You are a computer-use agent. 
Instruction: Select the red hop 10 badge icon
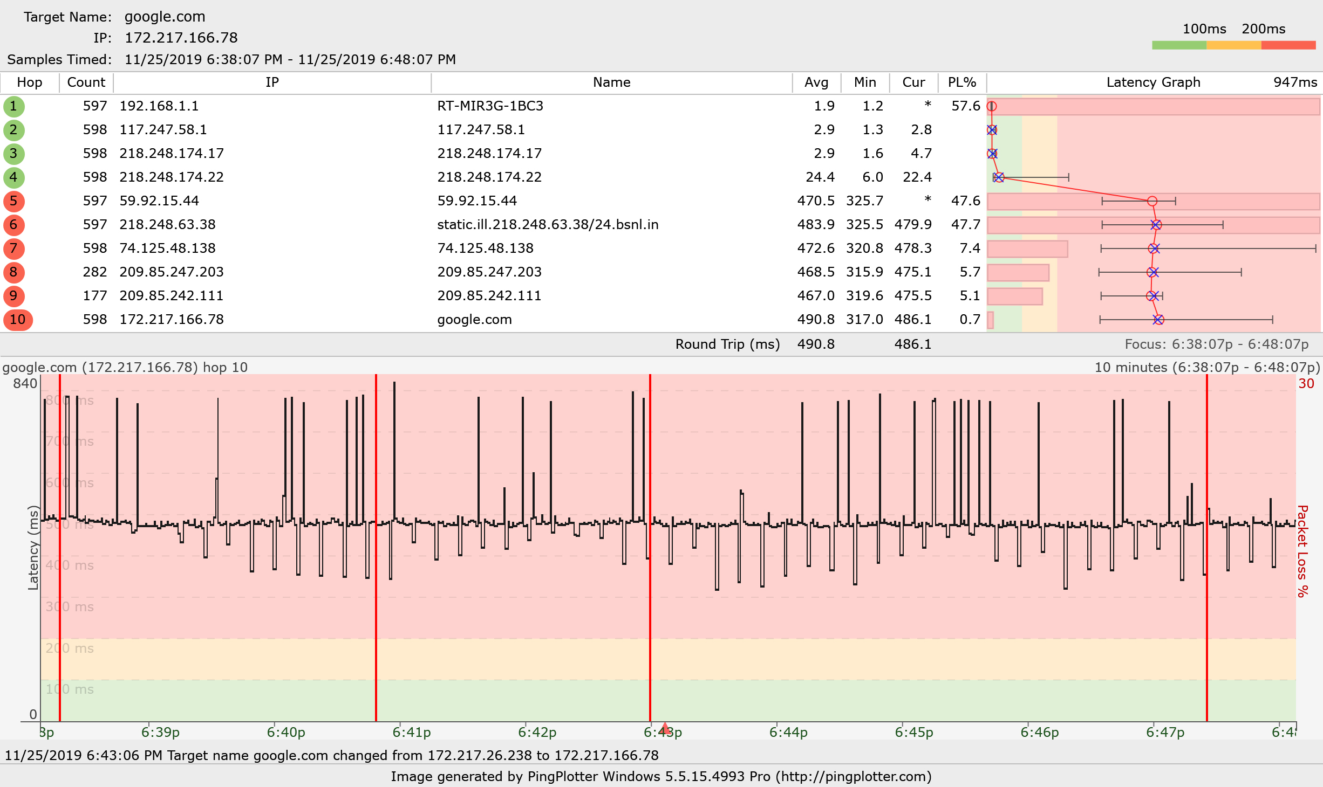point(18,320)
